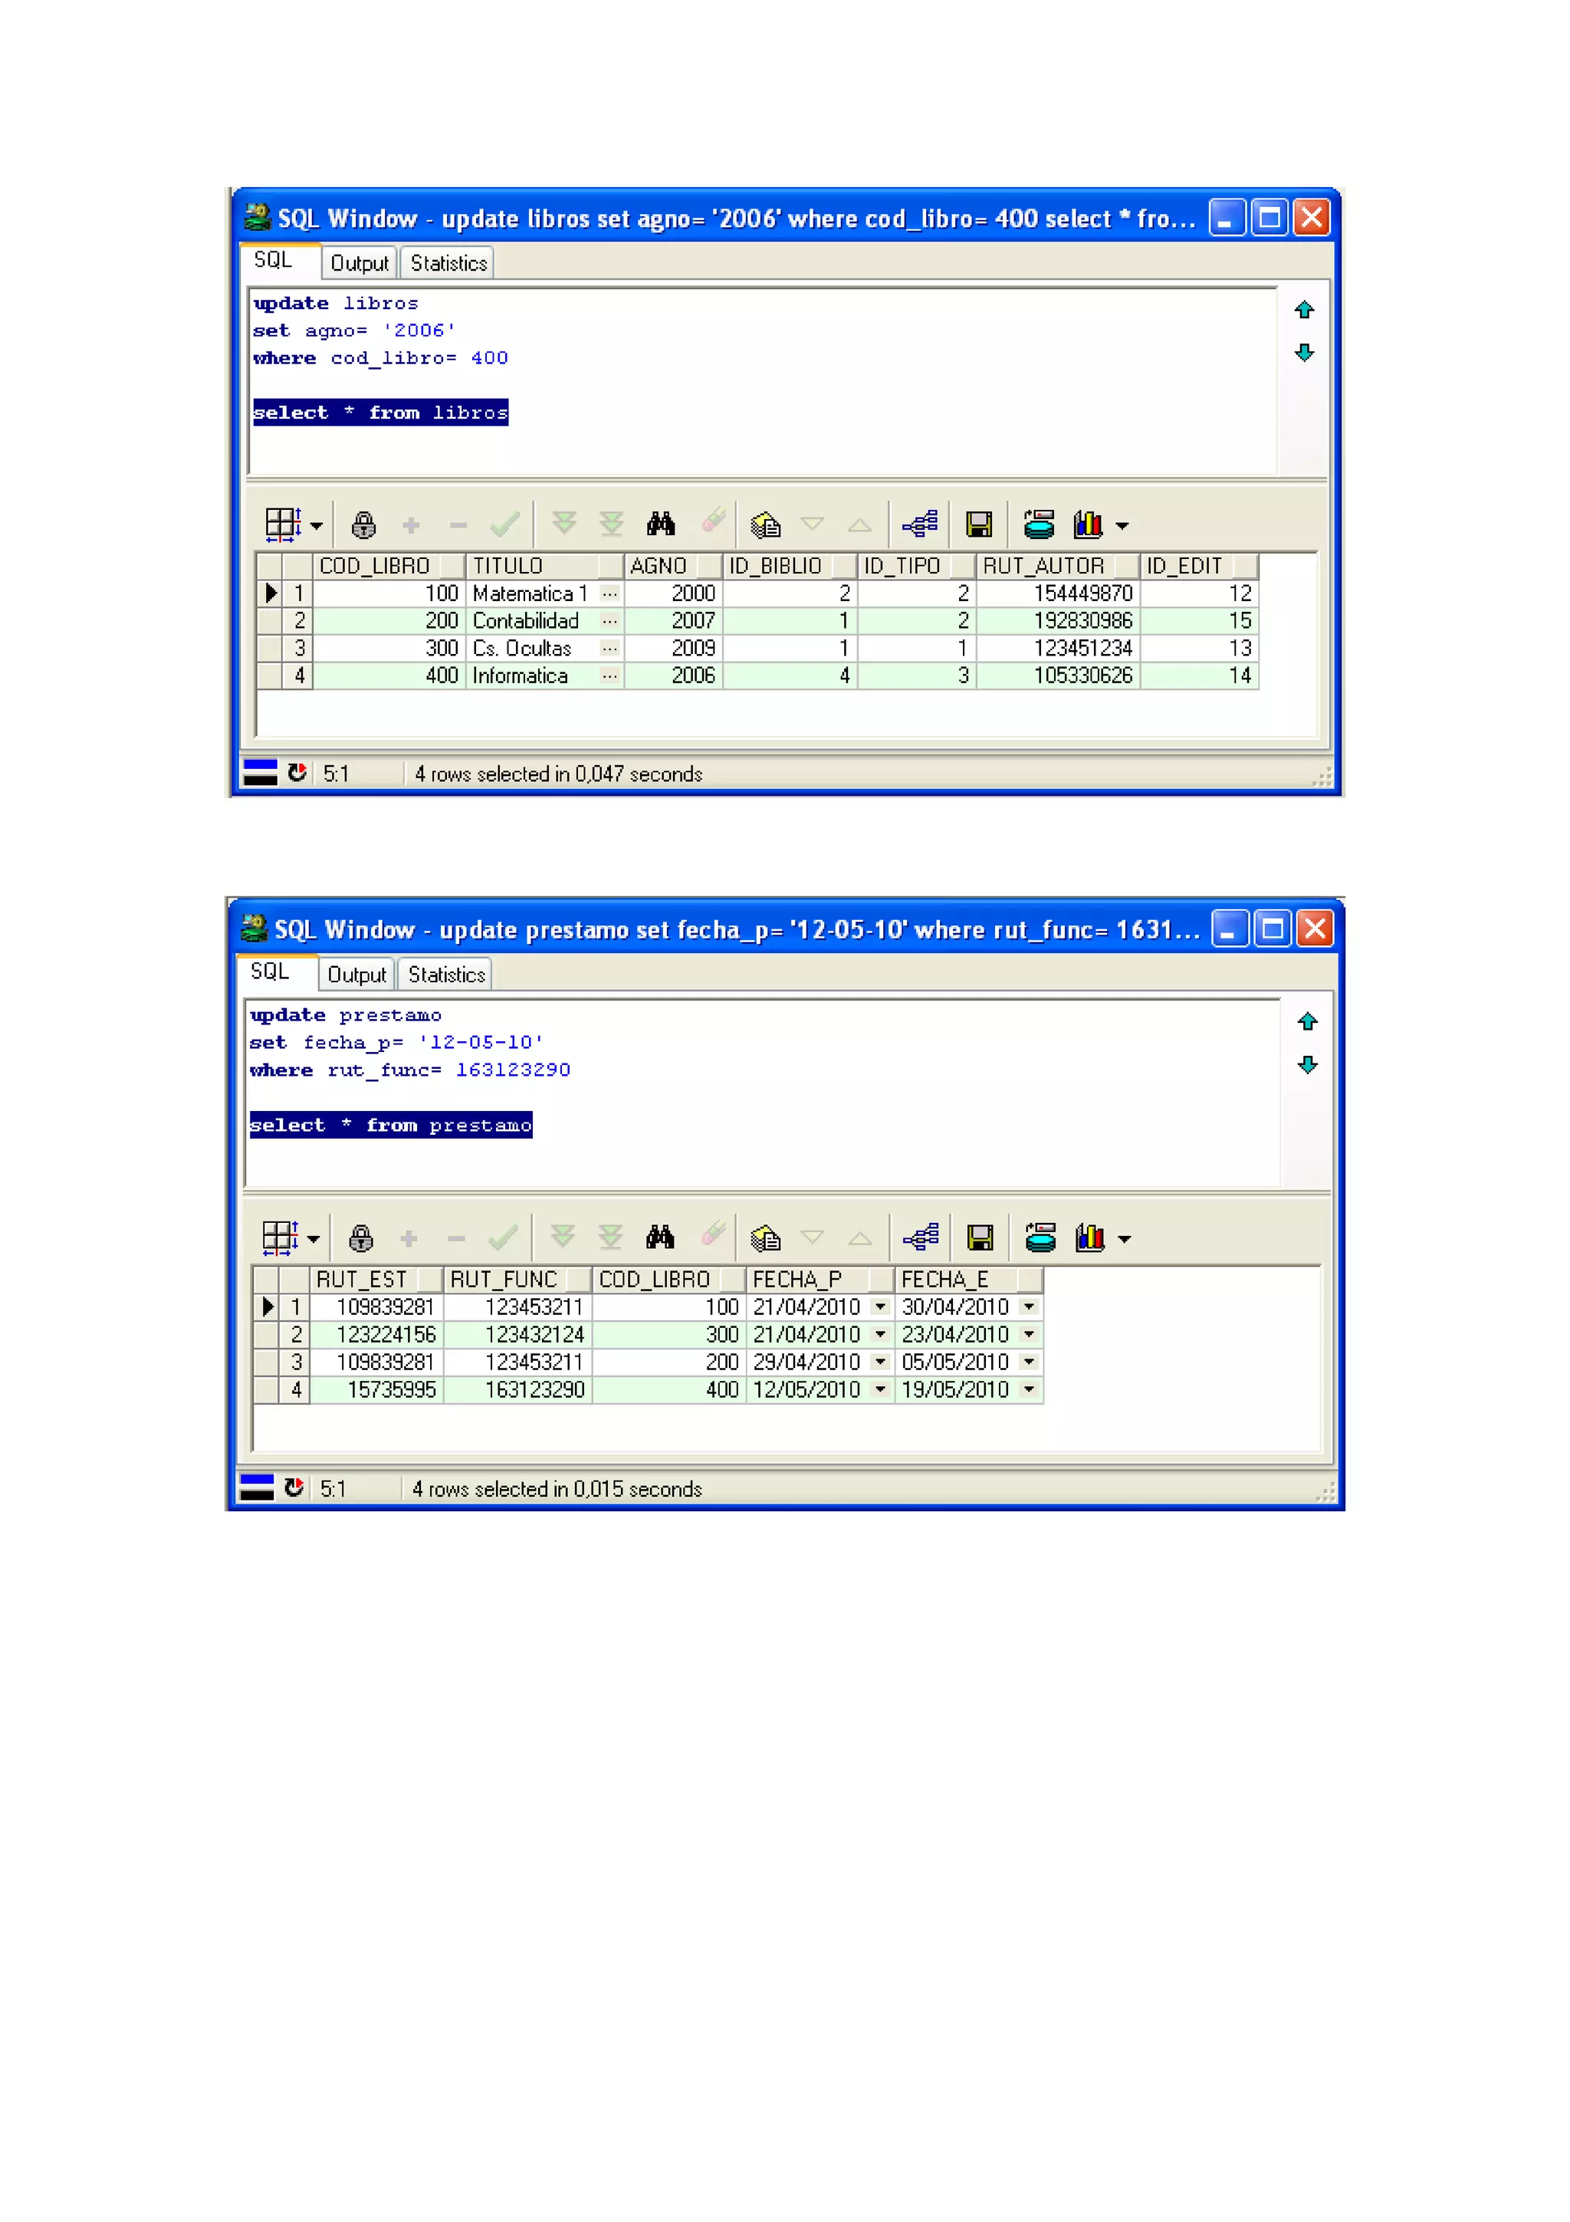
Task: Click TITULO column header in libros grid
Action: (544, 566)
